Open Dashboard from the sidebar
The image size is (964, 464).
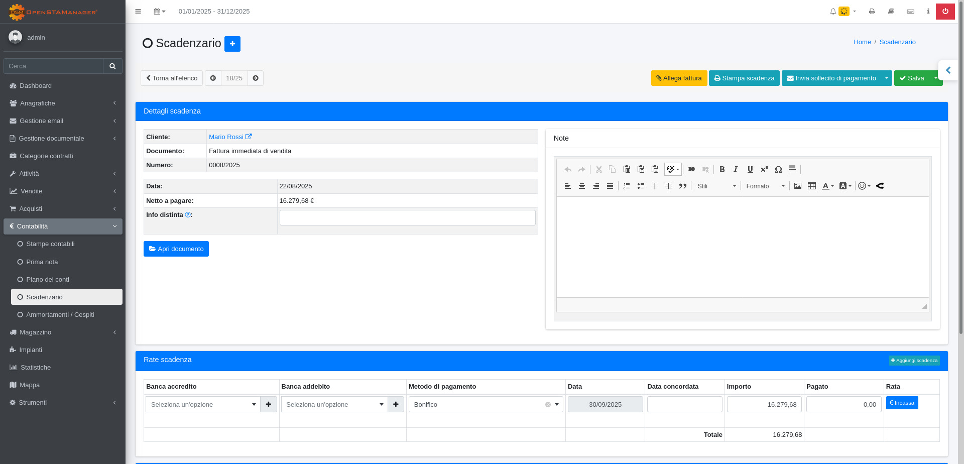point(63,85)
